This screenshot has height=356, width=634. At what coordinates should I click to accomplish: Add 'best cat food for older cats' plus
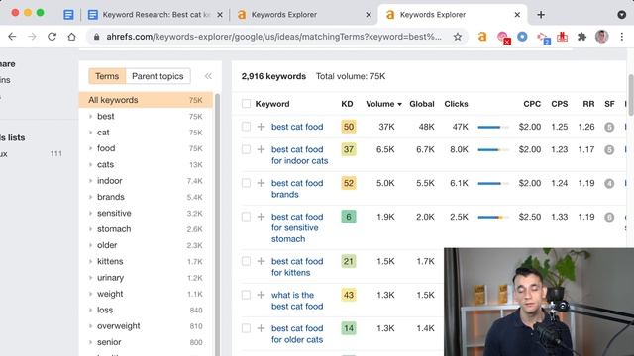coord(261,328)
